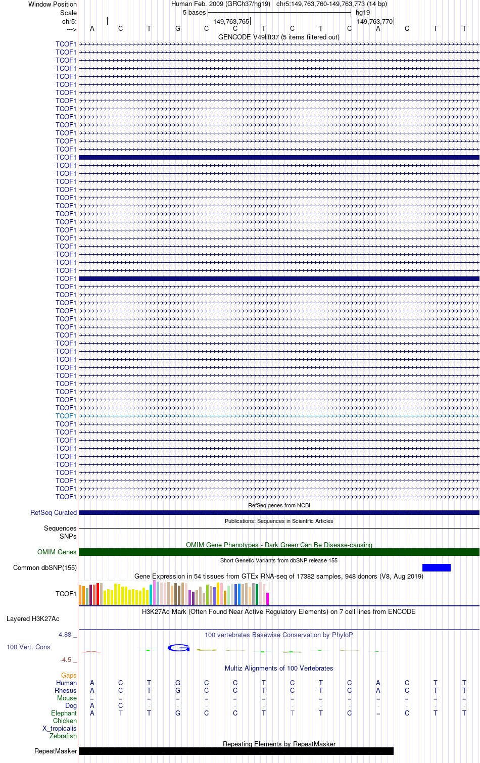Click the Elephant alignment row label
The width and height of the screenshot is (480, 763).
click(64, 713)
